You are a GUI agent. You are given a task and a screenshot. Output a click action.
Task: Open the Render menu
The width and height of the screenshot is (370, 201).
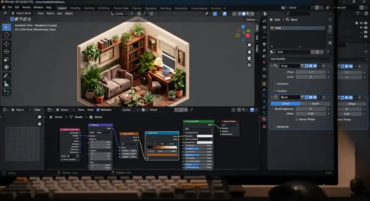26,7
